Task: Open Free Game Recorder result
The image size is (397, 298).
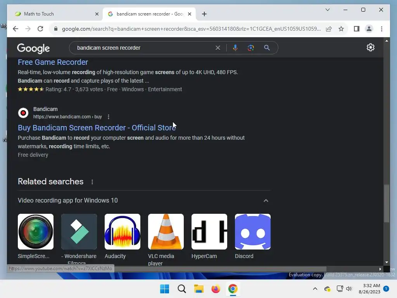Action: coord(53,62)
